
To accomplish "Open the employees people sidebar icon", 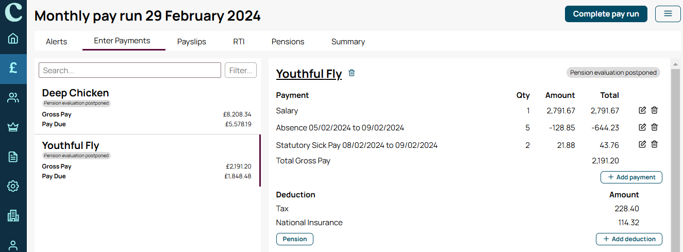I will coord(13,98).
